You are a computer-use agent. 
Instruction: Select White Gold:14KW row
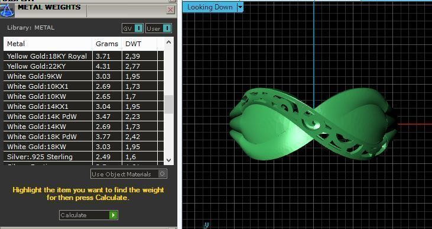(x=83, y=127)
